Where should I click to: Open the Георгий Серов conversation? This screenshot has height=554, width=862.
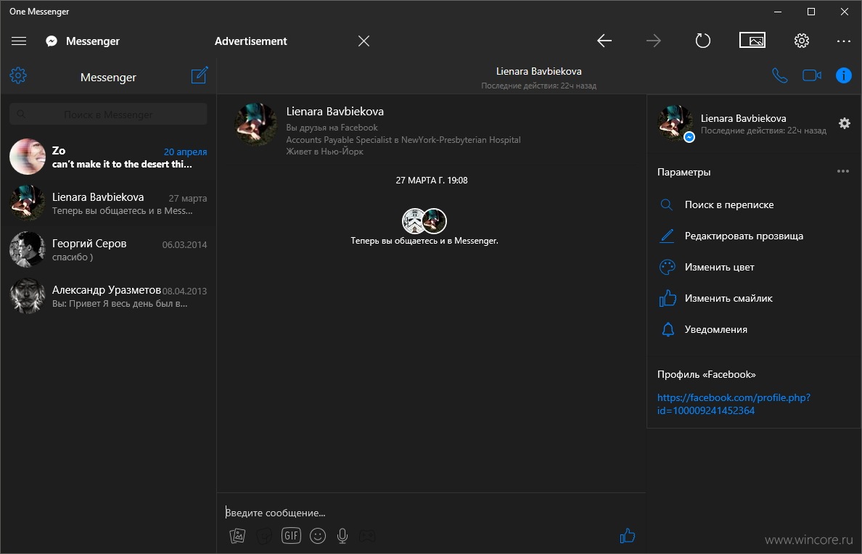(108, 249)
